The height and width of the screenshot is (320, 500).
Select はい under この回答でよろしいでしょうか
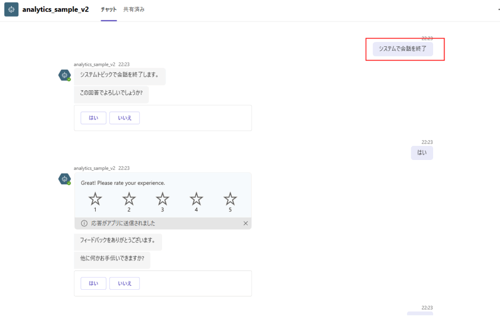click(93, 118)
